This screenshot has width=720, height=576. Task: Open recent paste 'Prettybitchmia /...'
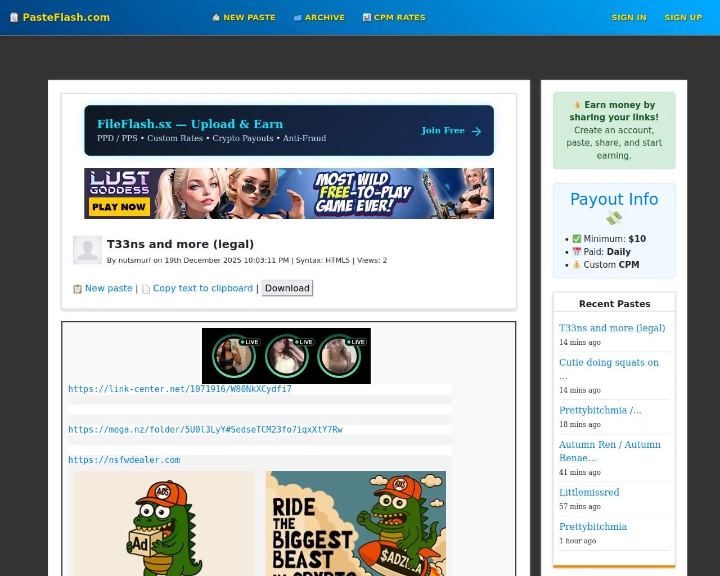[x=600, y=410]
